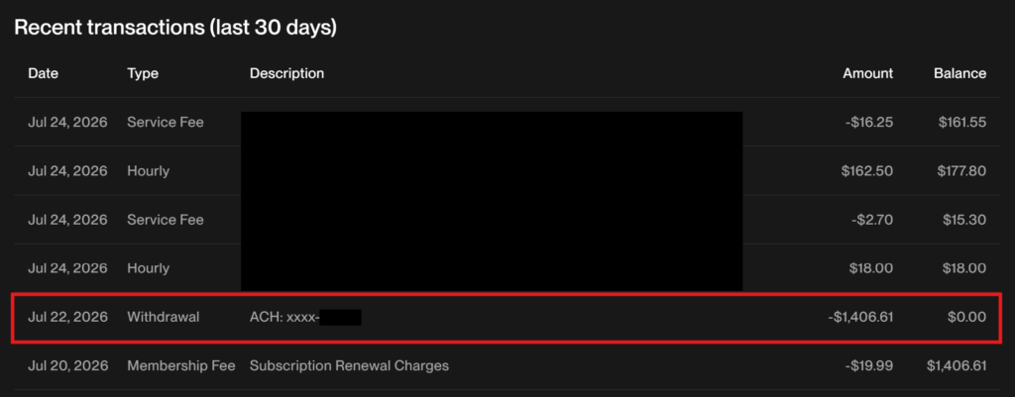Click the Balance column header
The image size is (1015, 397).
point(959,73)
